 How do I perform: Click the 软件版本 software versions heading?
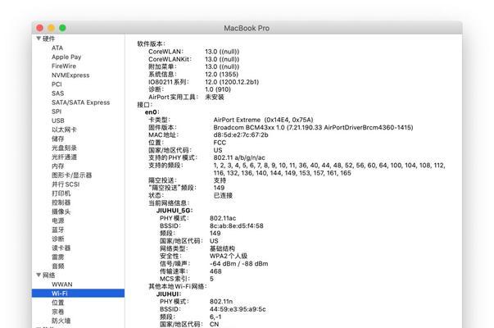click(152, 43)
